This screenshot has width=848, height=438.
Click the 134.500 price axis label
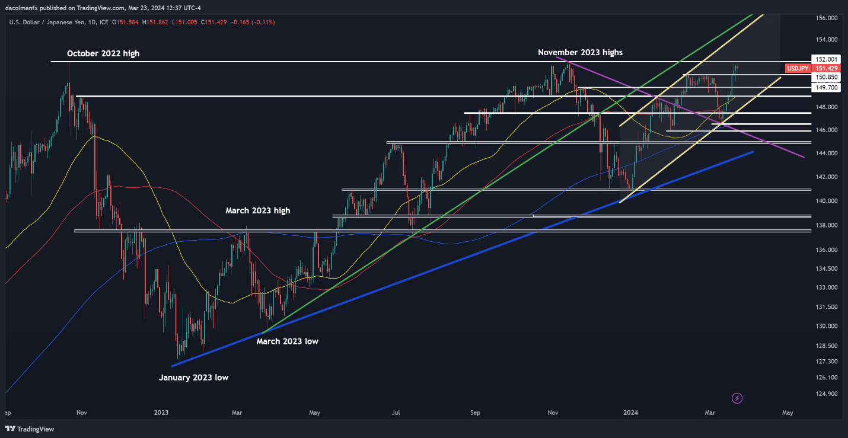pos(827,268)
